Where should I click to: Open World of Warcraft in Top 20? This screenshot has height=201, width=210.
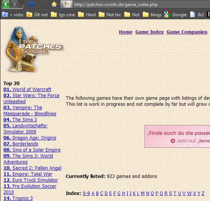click(x=27, y=89)
